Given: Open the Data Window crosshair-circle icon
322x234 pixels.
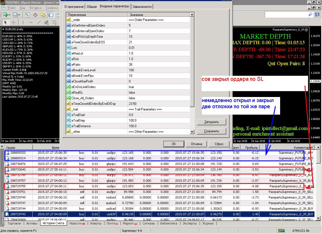Looking at the screenshot, I should point(35,15).
